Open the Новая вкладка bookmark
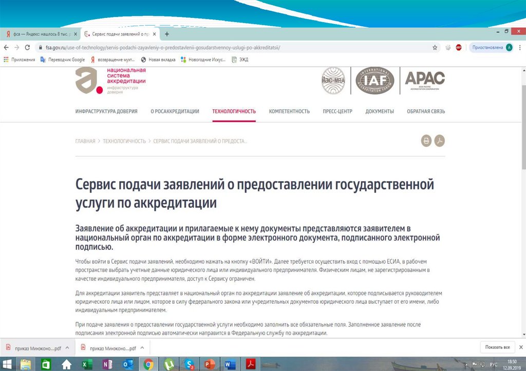 point(158,60)
